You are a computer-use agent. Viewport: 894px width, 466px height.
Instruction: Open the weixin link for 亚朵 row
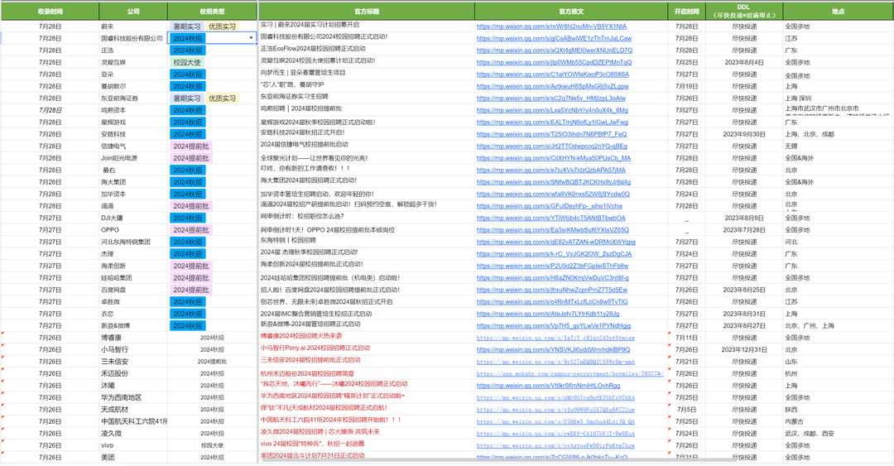tap(553, 74)
